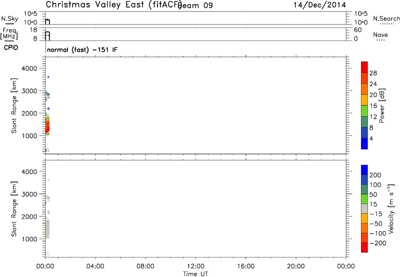Click the Beam 09 label
Image resolution: width=400 pixels, height=277 pixels.
point(195,5)
